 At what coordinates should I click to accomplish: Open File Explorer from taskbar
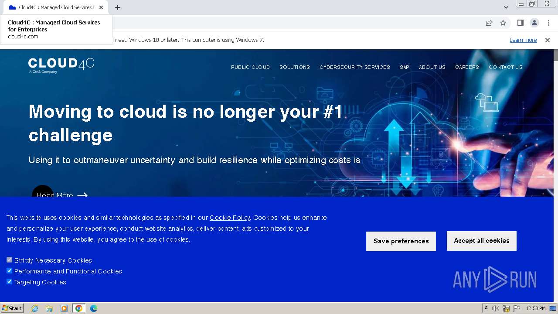tap(49, 308)
